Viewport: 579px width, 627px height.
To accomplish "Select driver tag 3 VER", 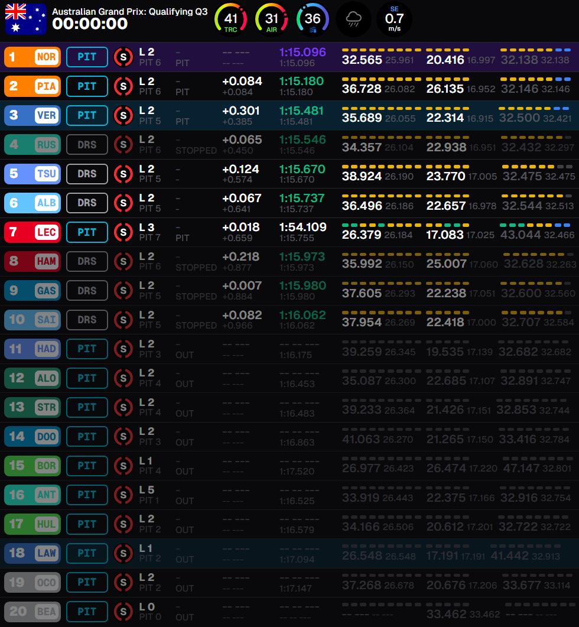I will pyautogui.click(x=32, y=115).
